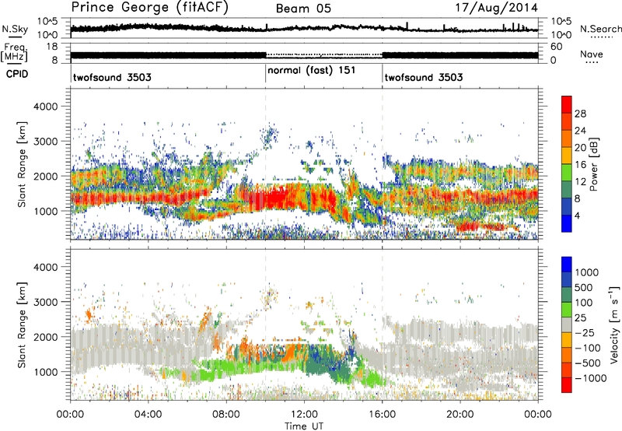Click the 1000 tick on power panel
This screenshot has width=622, height=431.
point(46,211)
